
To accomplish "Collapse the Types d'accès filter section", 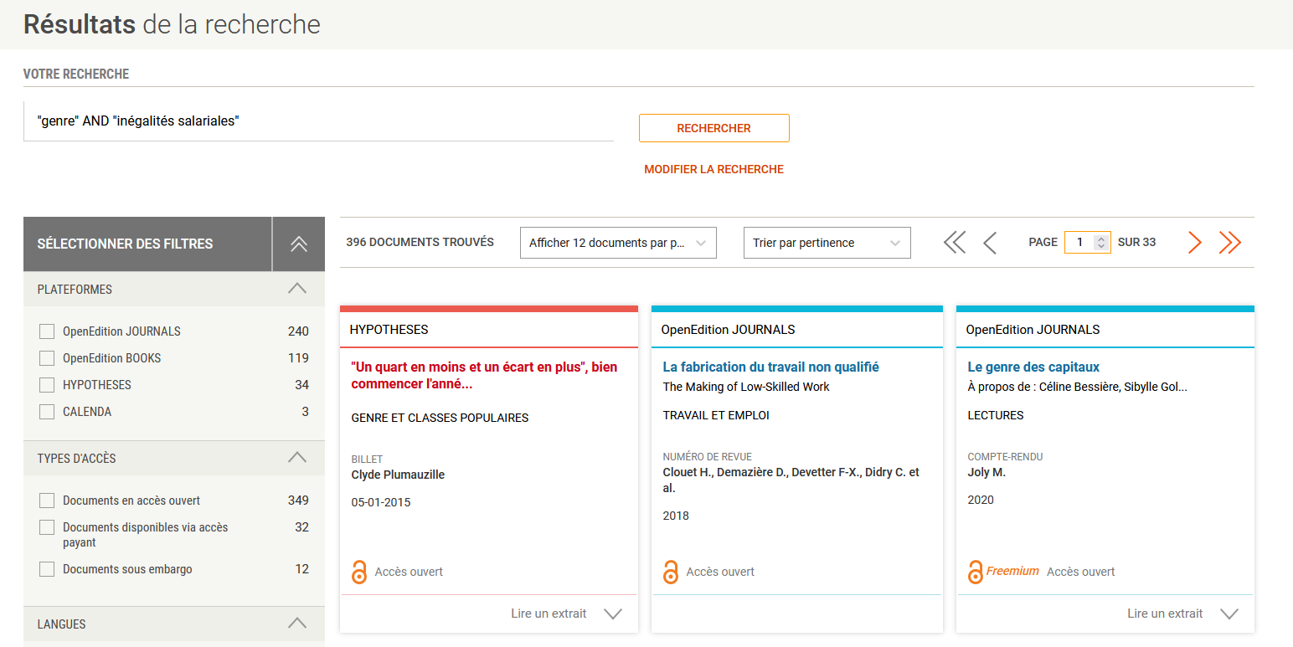I will coord(297,458).
